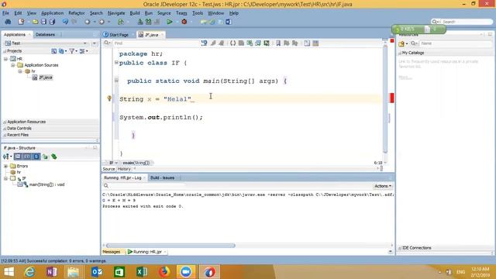Open OneNote from the taskbar

(52, 272)
